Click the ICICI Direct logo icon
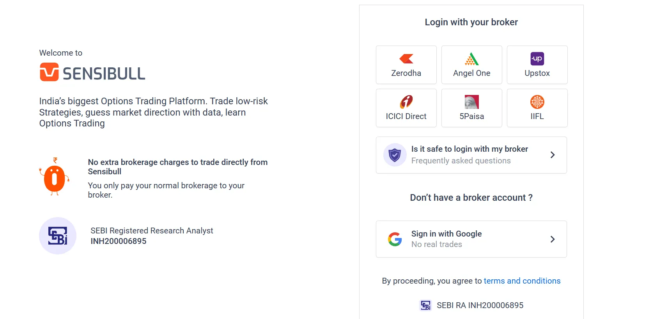This screenshot has height=319, width=659. click(406, 102)
